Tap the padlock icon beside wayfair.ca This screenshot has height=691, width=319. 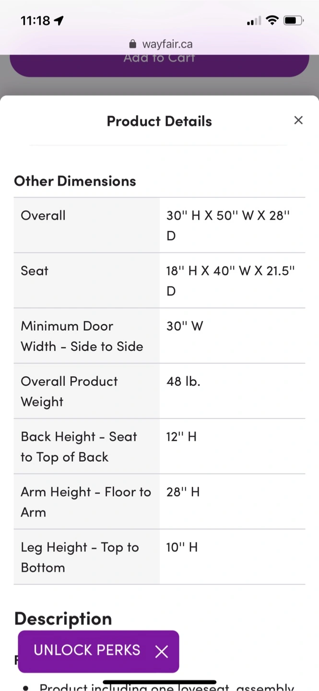click(x=133, y=44)
